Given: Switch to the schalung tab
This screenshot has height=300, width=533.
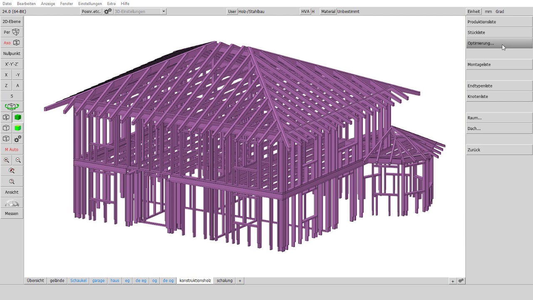Looking at the screenshot, I should coord(224,281).
